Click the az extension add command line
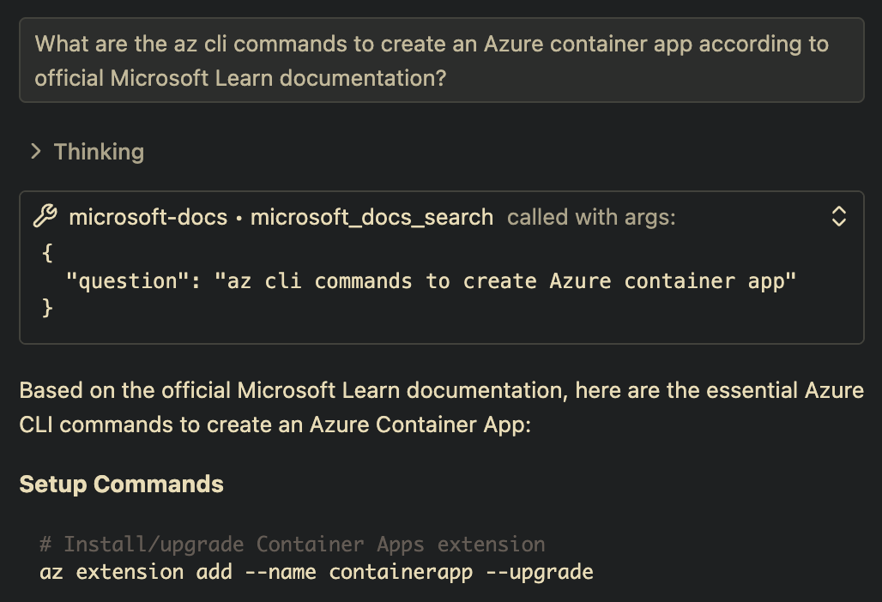Image resolution: width=882 pixels, height=602 pixels. pos(317,572)
